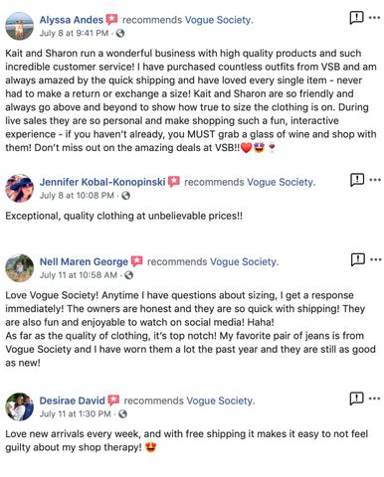Click globe privacy icon on Jennifer's post
This screenshot has width=384, height=477.
[125, 196]
